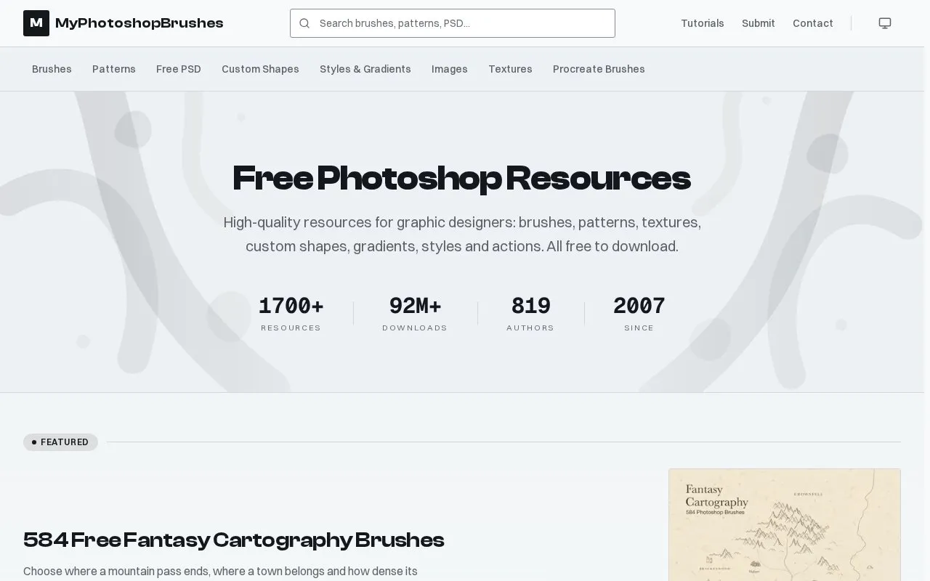Click the 819 authors stat
This screenshot has height=581, width=930.
pyautogui.click(x=530, y=314)
